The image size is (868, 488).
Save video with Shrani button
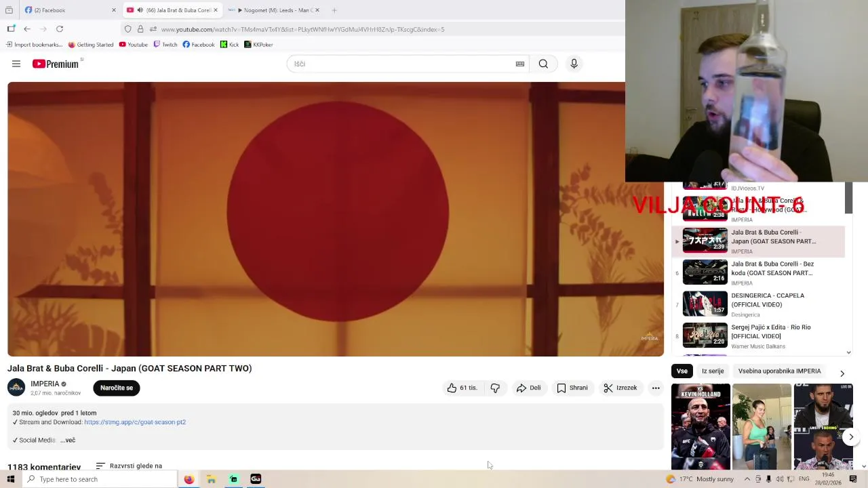pyautogui.click(x=572, y=388)
